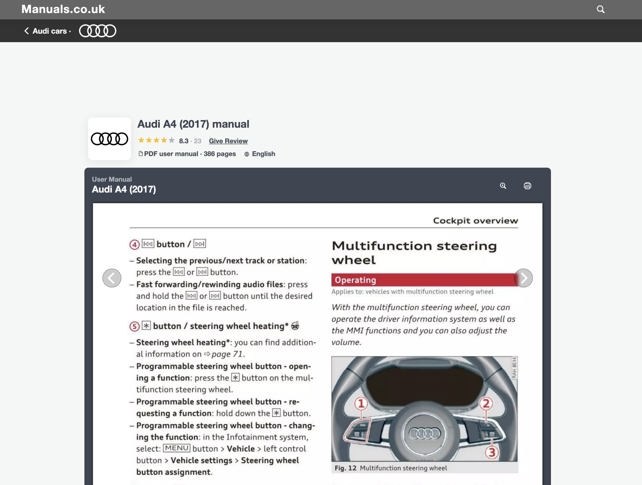The image size is (642, 485).
Task: Open the Audi logo thumbnail beside manual title
Action: point(110,139)
